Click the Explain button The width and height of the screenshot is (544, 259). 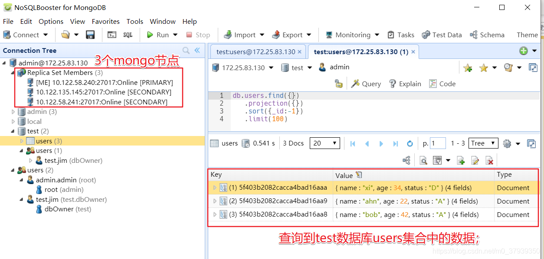click(405, 84)
